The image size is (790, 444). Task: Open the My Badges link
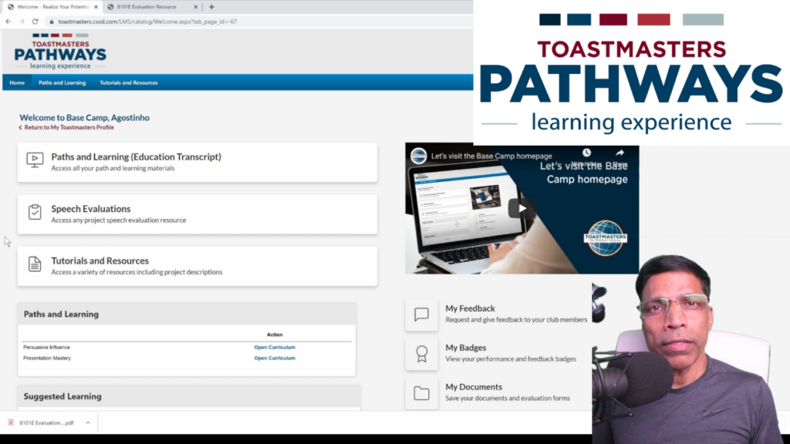[x=465, y=348]
